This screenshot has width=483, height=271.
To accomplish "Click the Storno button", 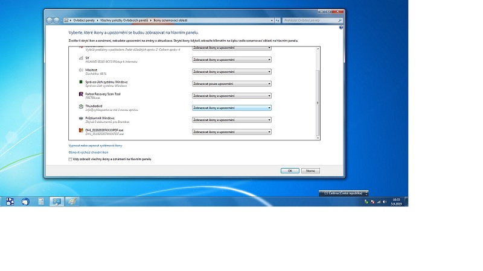I will pos(310,171).
